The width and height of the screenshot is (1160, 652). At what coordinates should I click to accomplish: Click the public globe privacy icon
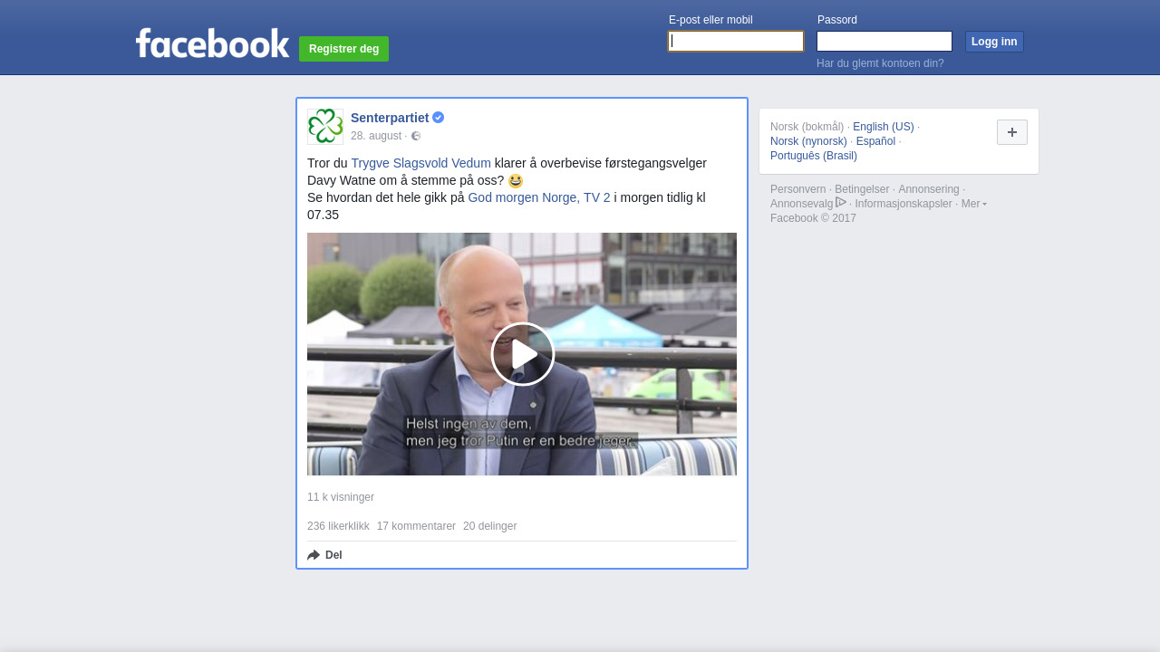[x=416, y=137]
